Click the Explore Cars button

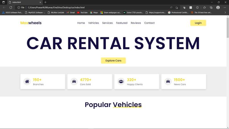[113, 60]
